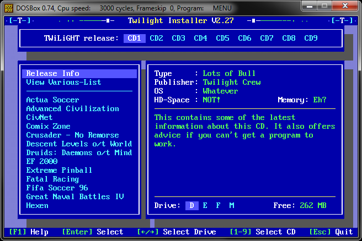The image size is (362, 241).
Task: Select drive D
Action: tap(192, 206)
